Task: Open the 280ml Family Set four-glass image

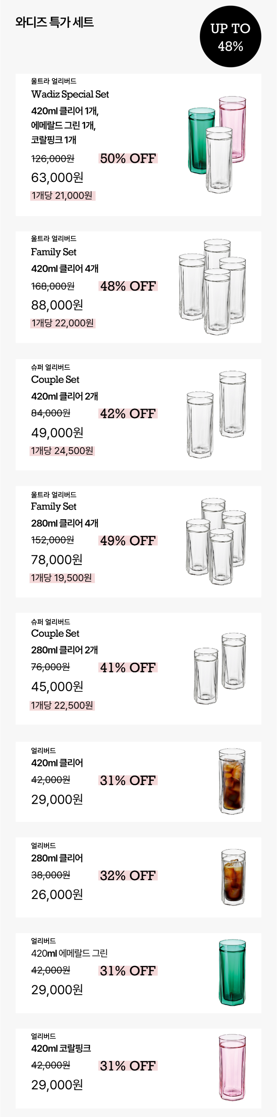Action: click(x=216, y=541)
